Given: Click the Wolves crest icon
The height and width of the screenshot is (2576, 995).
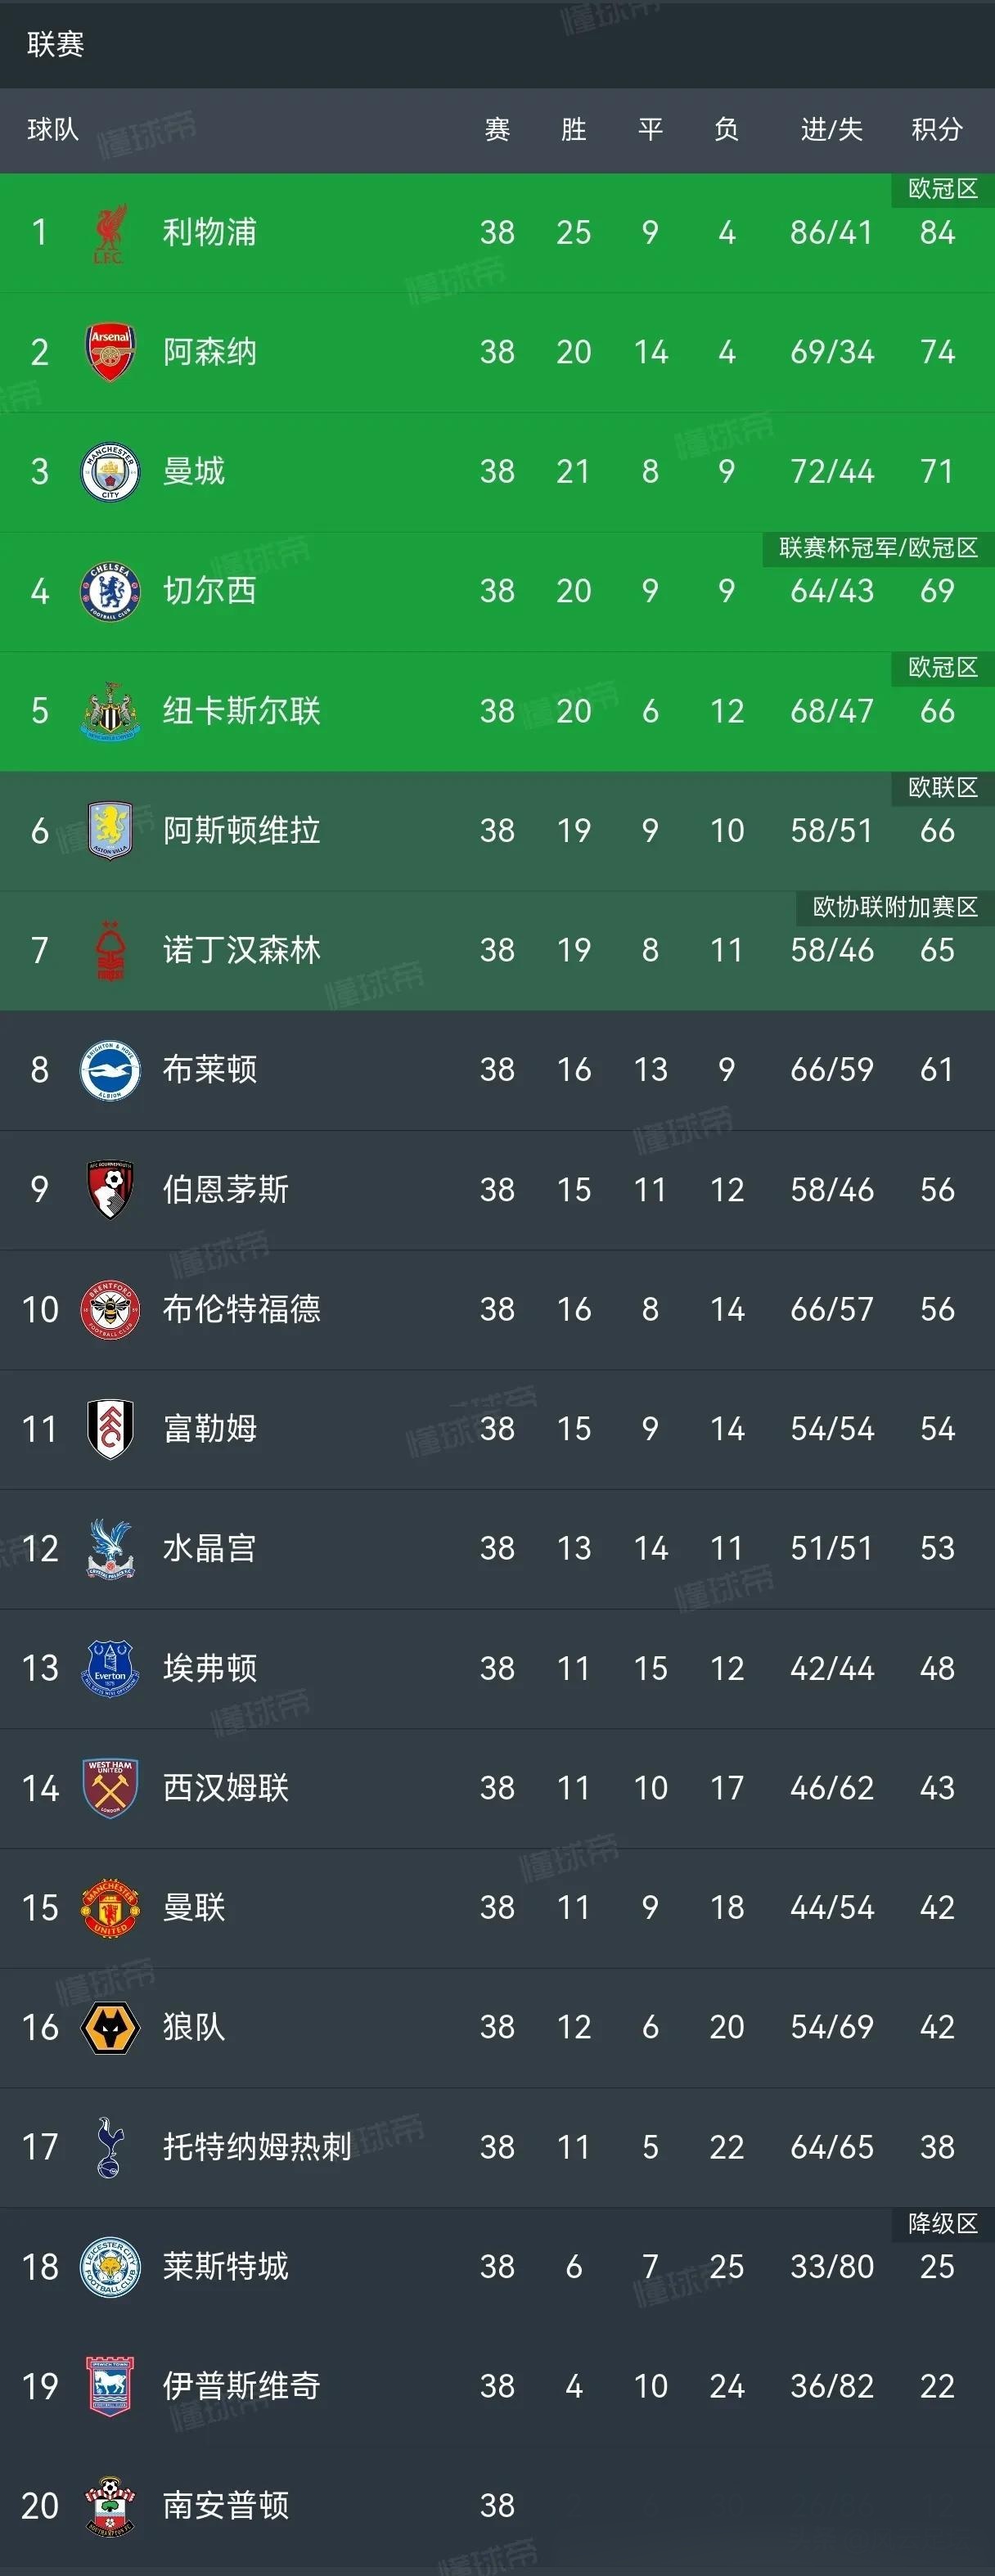Looking at the screenshot, I should pos(110,2027).
